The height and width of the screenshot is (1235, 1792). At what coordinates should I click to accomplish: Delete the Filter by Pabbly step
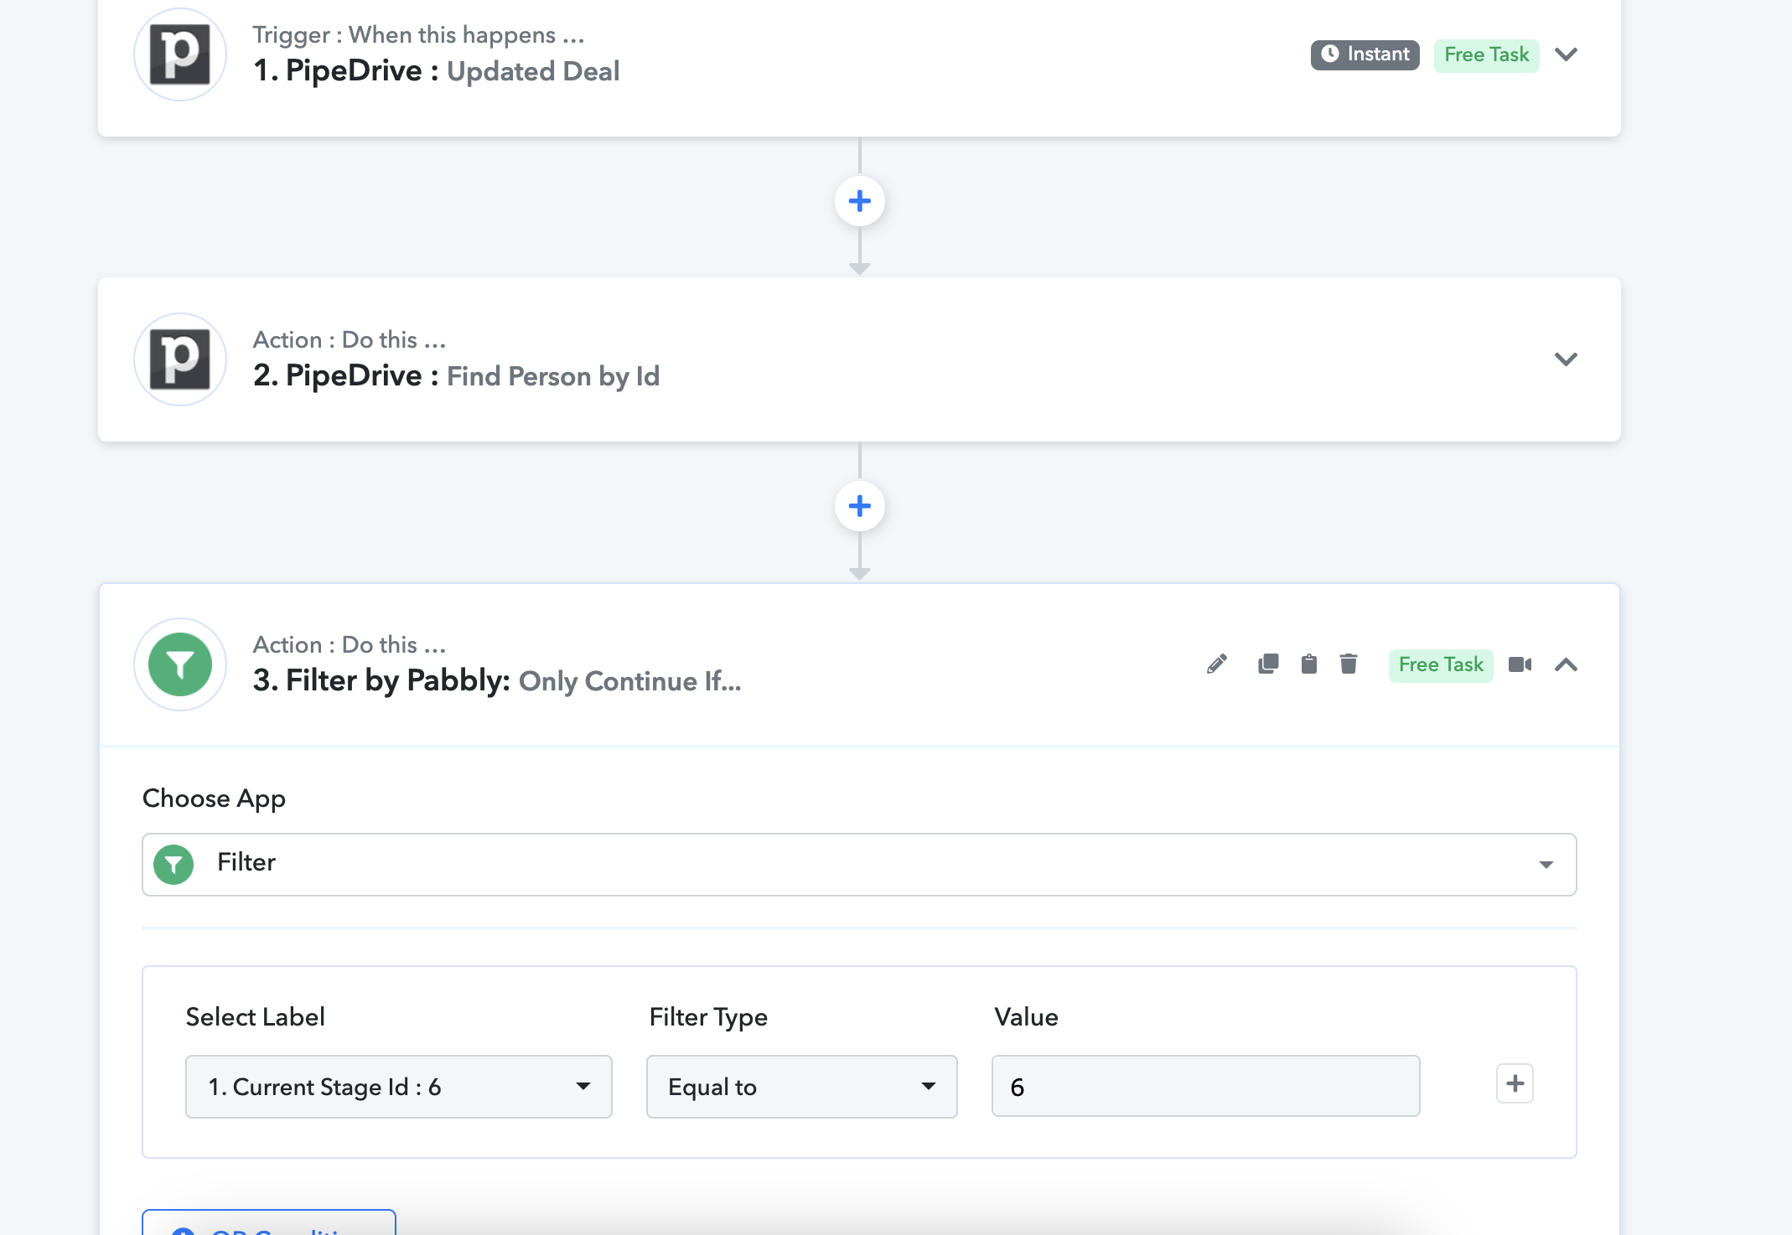1349,664
